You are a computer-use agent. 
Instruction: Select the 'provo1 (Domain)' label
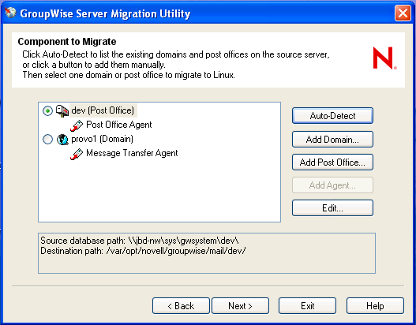click(102, 139)
